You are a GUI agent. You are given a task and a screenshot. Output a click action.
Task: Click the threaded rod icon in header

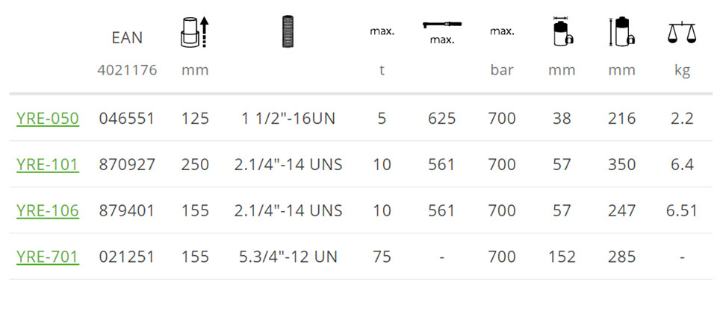[288, 31]
